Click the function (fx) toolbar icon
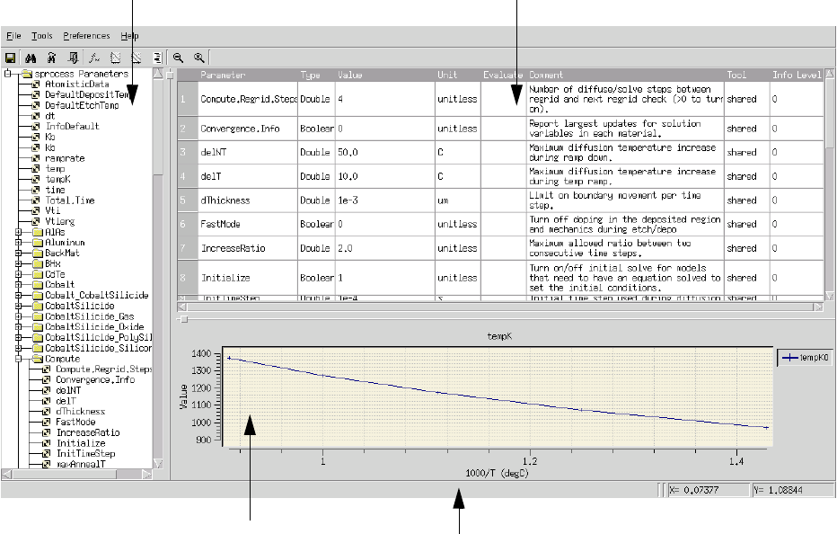This screenshot has height=534, width=837. pos(94,56)
